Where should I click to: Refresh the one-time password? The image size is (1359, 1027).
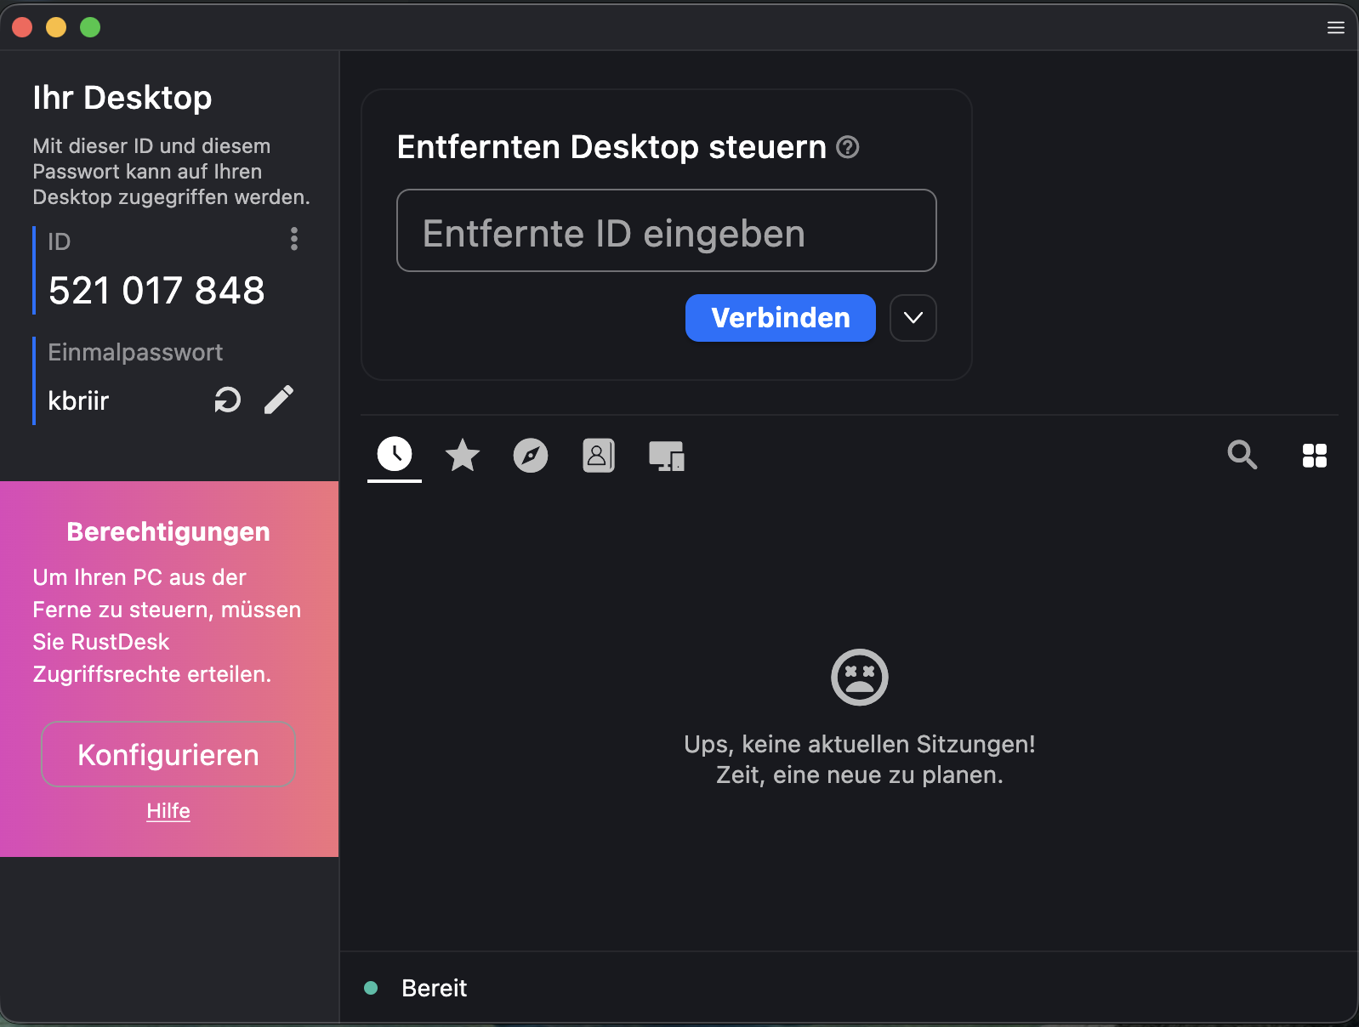tap(227, 400)
